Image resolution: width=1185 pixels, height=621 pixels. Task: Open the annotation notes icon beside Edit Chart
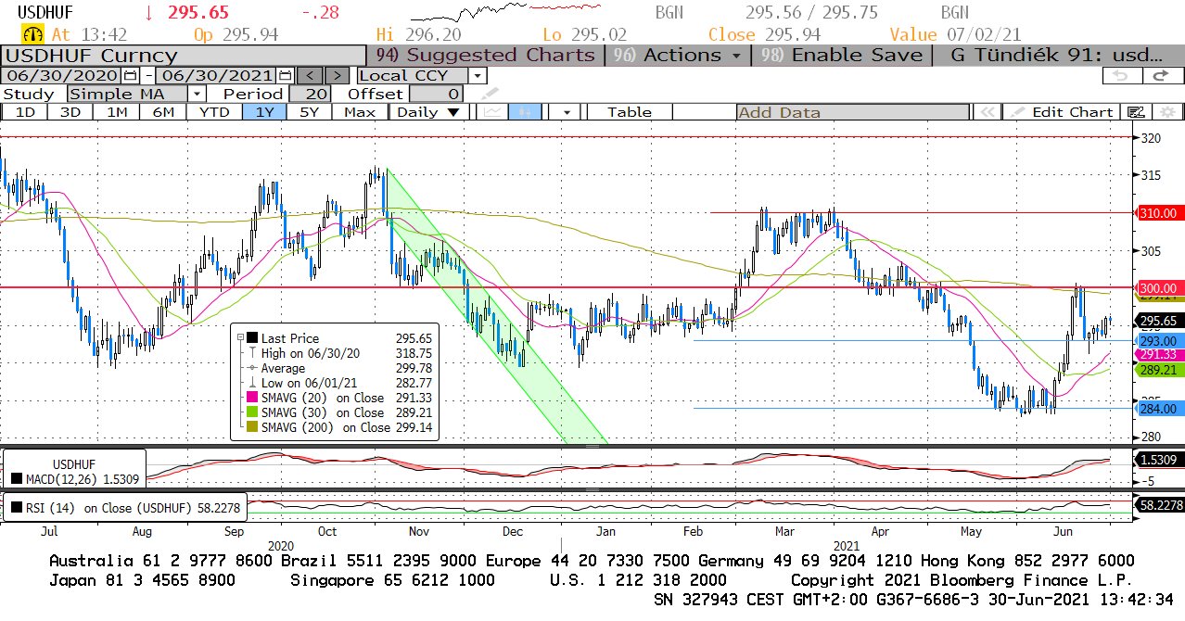tap(1136, 112)
